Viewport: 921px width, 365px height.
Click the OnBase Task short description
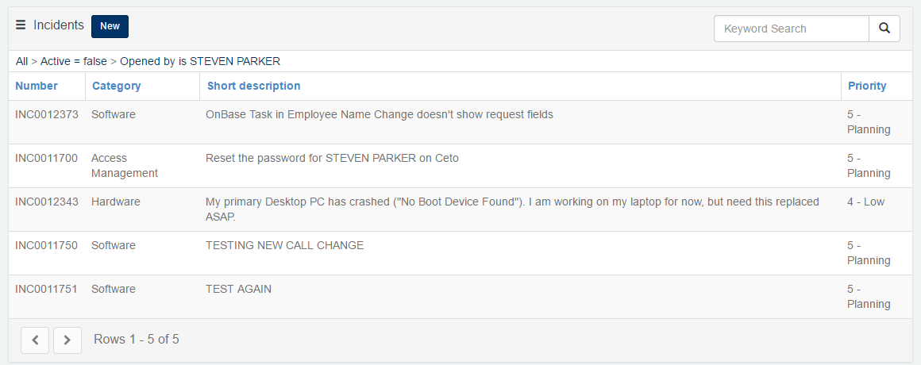[x=380, y=114]
